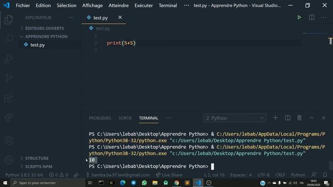Open the Source Control view
333x187 pixels.
click(9, 78)
